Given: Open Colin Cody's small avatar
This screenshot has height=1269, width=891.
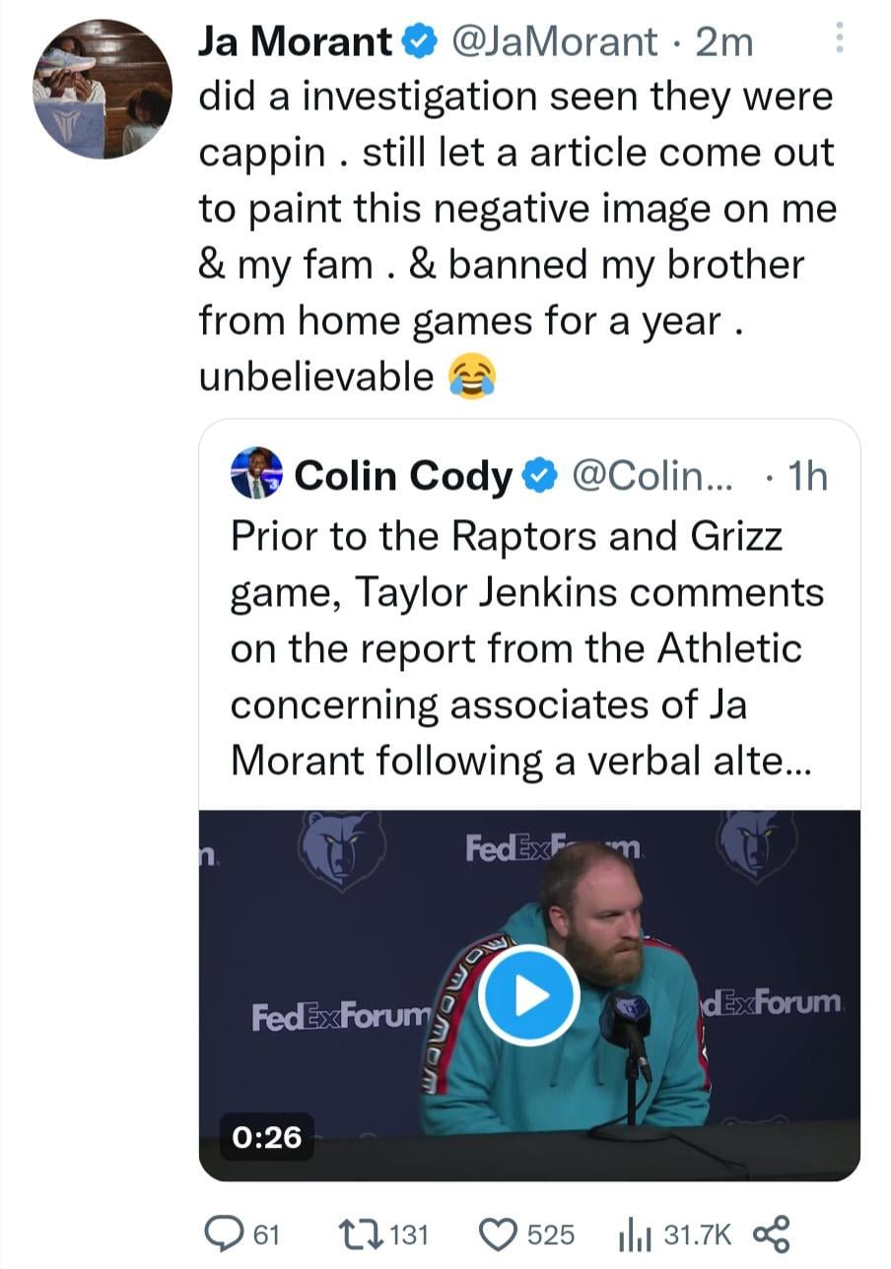Looking at the screenshot, I should (257, 473).
